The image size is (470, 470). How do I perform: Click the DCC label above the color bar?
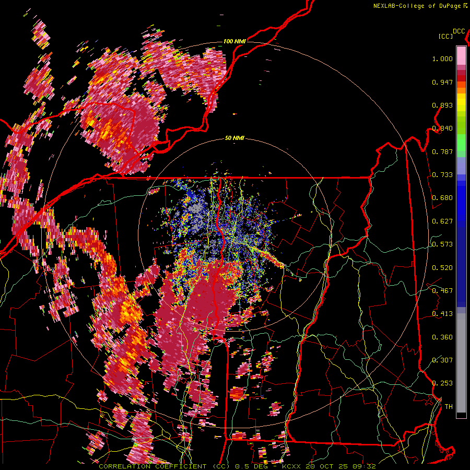pos(459,31)
